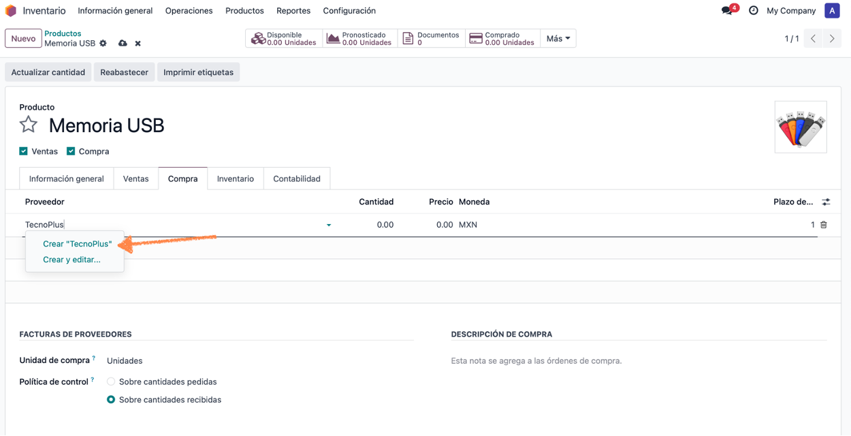The height and width of the screenshot is (436, 851).
Task: Go to next record arrow
Action: [832, 39]
